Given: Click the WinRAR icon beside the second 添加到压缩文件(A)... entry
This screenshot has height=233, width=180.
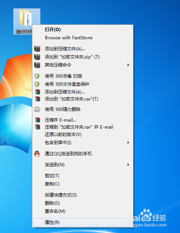Looking at the screenshot, I should [37, 92].
